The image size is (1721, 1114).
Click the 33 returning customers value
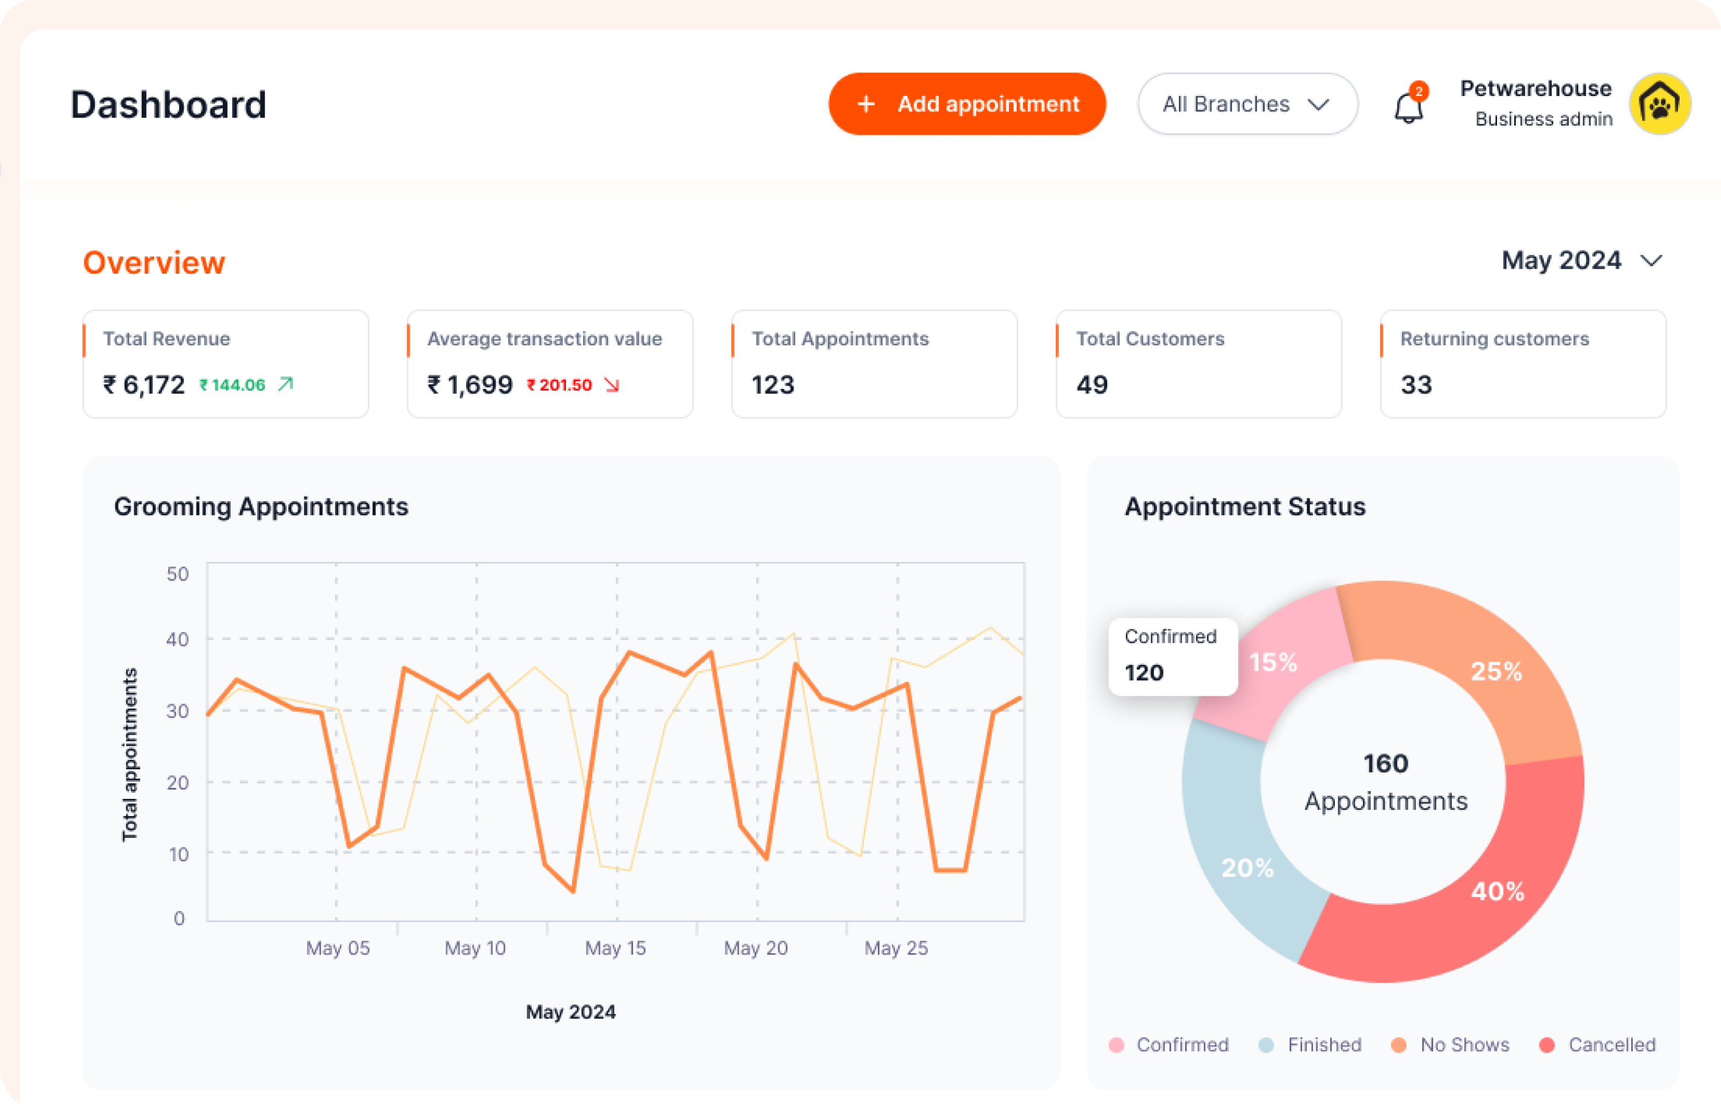point(1416,385)
